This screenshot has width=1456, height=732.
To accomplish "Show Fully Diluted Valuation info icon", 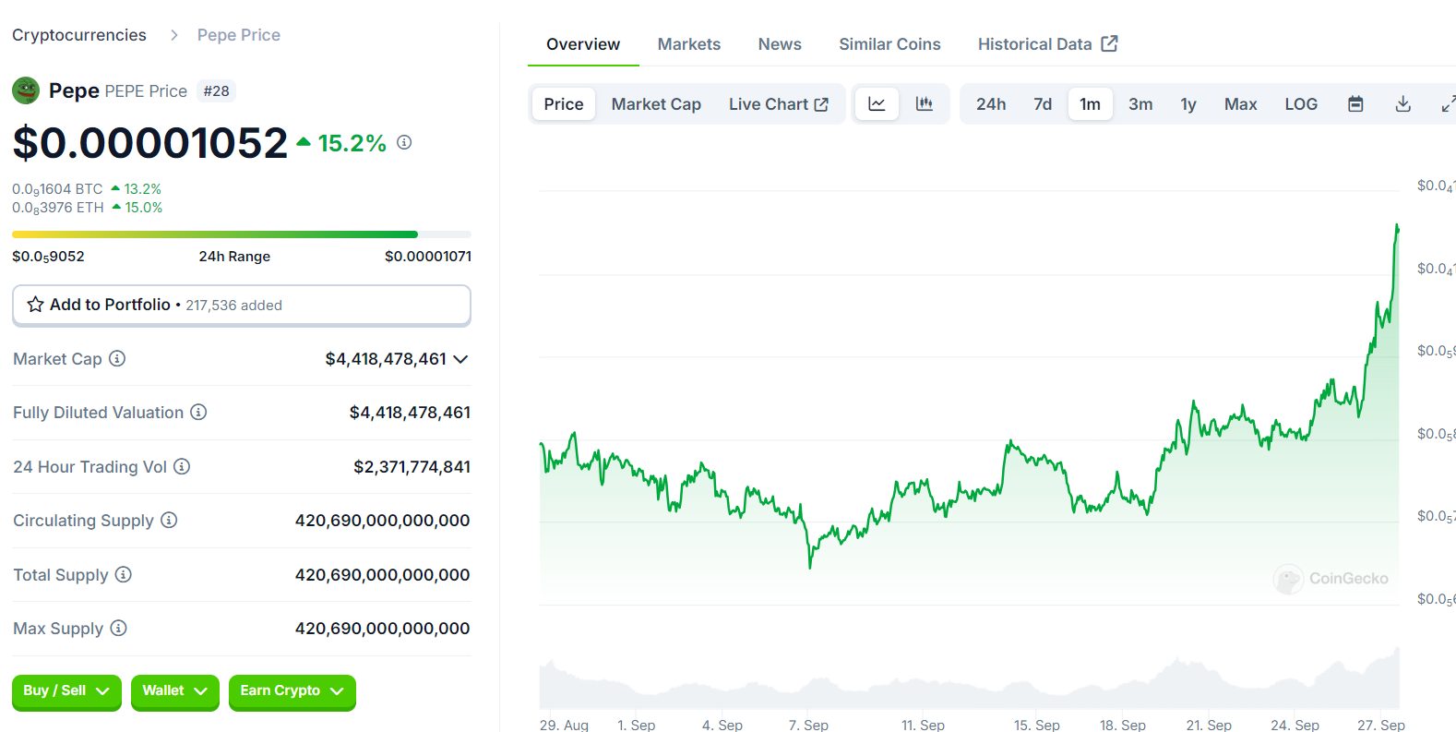I will pyautogui.click(x=198, y=412).
